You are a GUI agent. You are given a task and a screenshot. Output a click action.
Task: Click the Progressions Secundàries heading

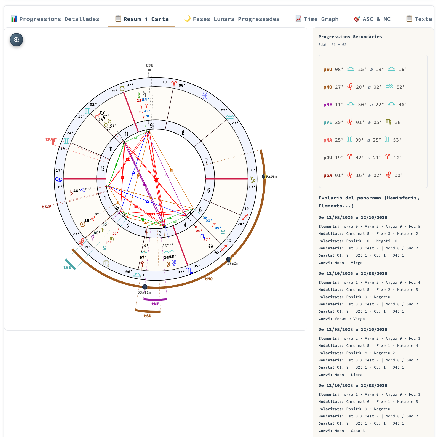[x=350, y=37]
